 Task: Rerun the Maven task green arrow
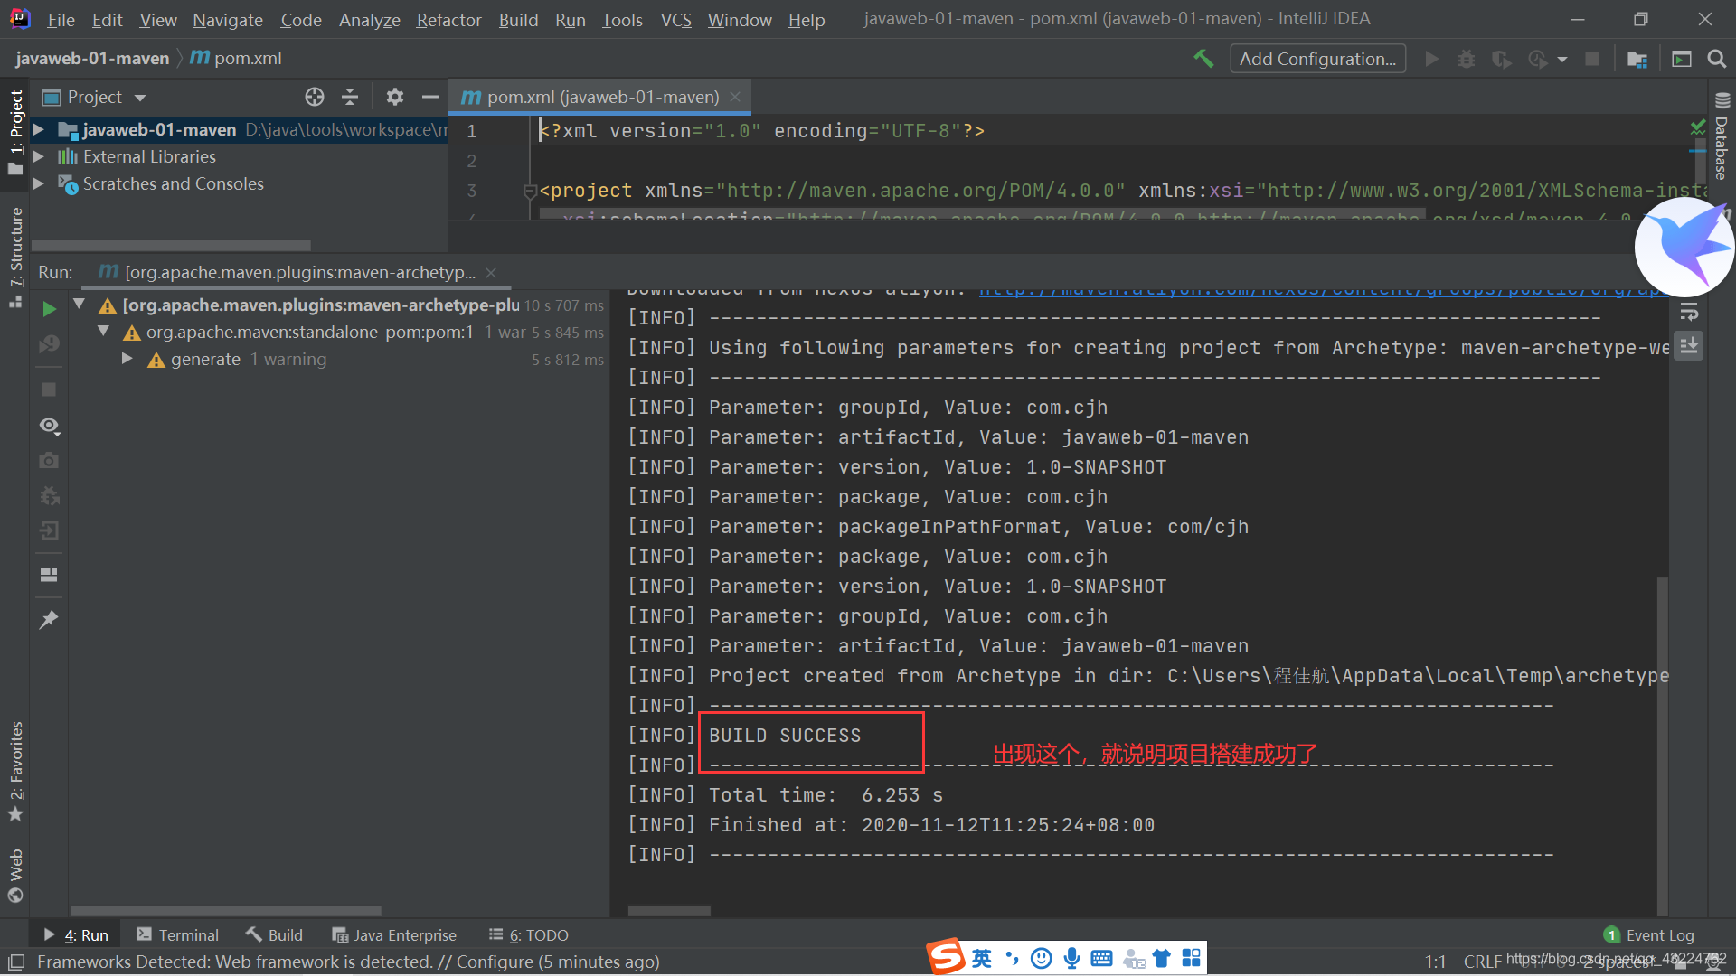pyautogui.click(x=50, y=309)
